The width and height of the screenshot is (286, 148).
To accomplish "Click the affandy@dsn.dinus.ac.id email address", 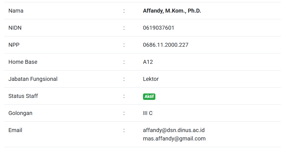I will pyautogui.click(x=174, y=130).
